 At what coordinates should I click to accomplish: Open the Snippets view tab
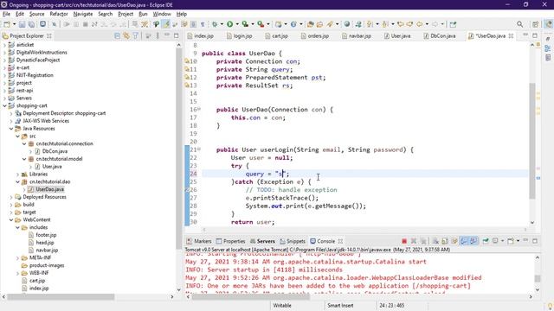[x=293, y=241]
